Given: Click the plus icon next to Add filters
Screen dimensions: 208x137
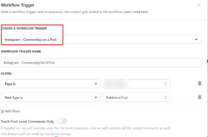Looking at the screenshot, I should [3, 111].
